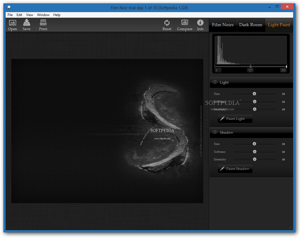
Task: Click the Light Softness slider handle
Action: pos(255,102)
